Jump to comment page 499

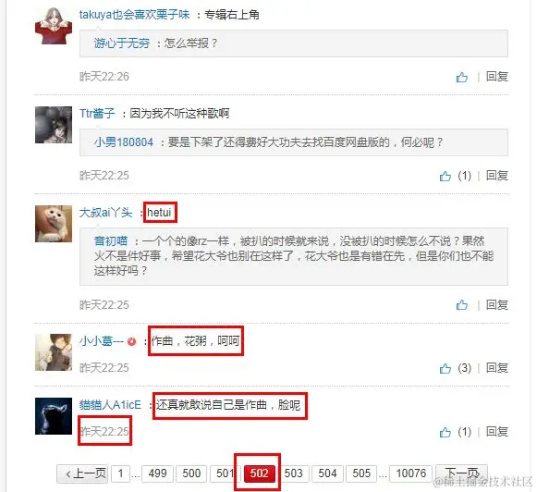157,474
